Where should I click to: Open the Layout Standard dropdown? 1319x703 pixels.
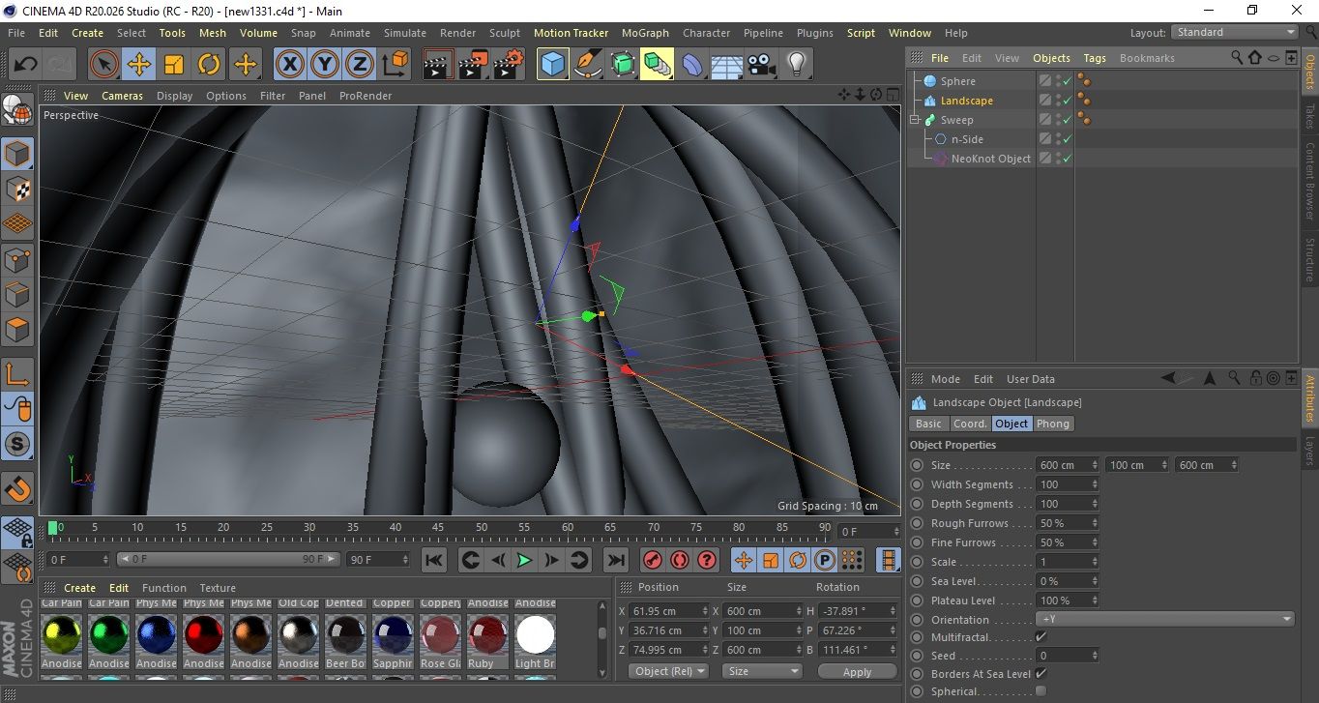1235,32
